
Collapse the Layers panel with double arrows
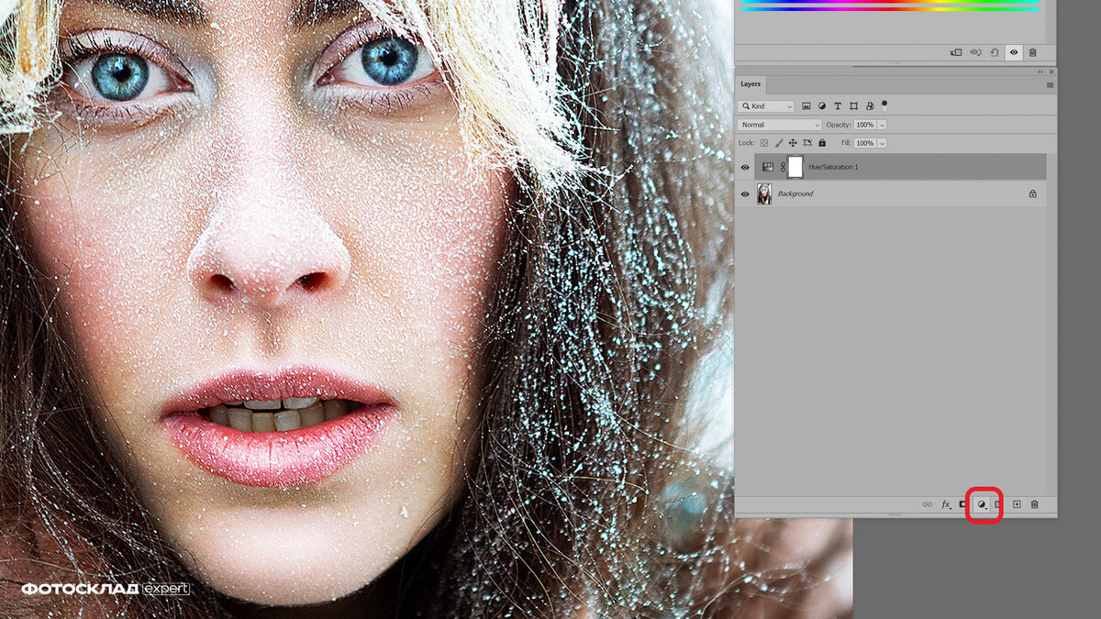tap(1040, 72)
